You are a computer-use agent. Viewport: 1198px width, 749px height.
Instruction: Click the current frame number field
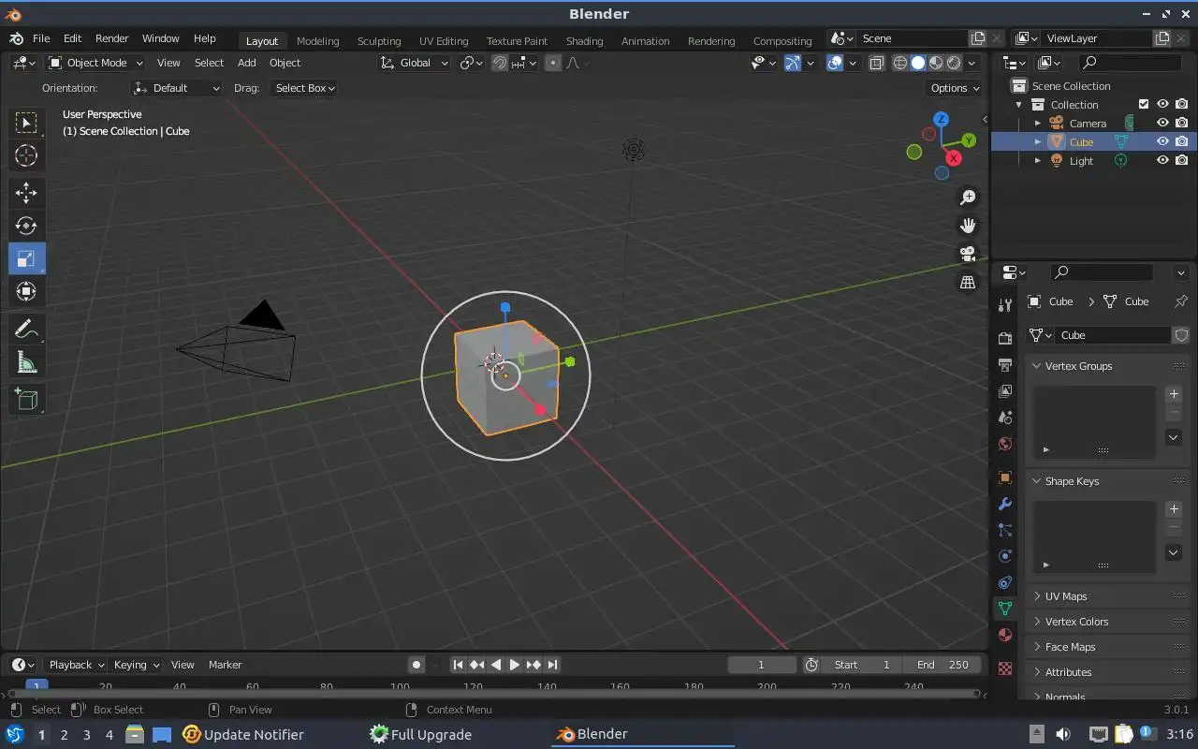point(761,665)
